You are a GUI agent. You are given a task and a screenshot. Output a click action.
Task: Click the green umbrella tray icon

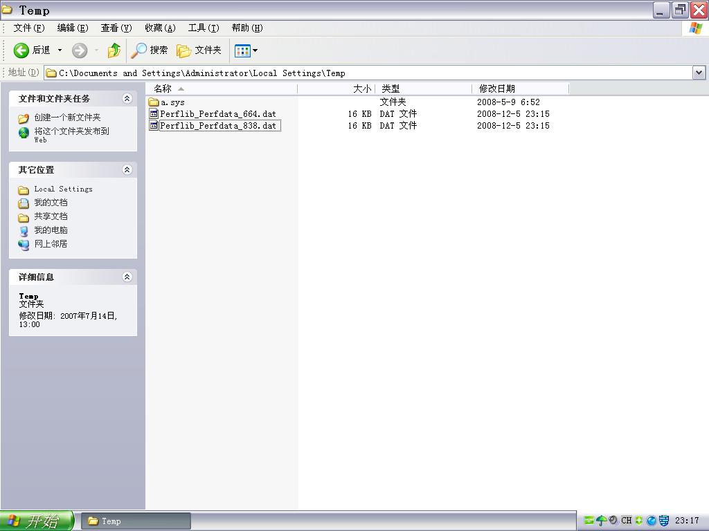click(601, 521)
